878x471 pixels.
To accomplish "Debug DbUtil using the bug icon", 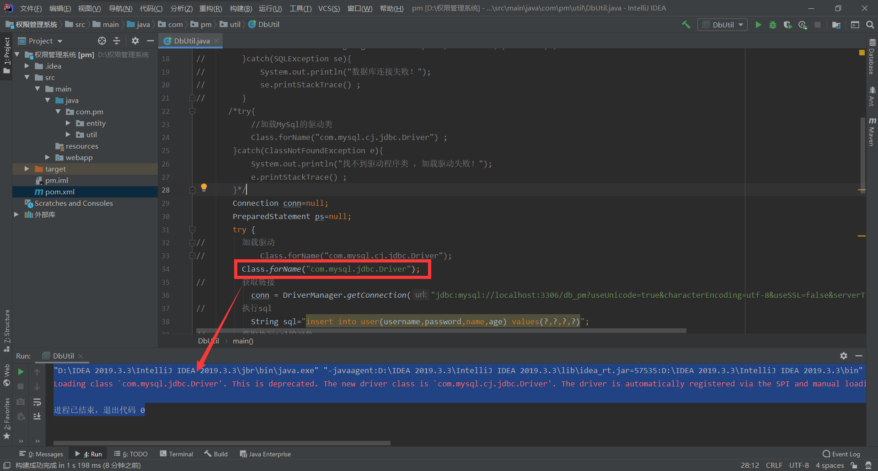I will (x=773, y=24).
